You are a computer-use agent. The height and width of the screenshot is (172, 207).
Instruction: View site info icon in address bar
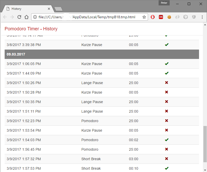[35, 17]
